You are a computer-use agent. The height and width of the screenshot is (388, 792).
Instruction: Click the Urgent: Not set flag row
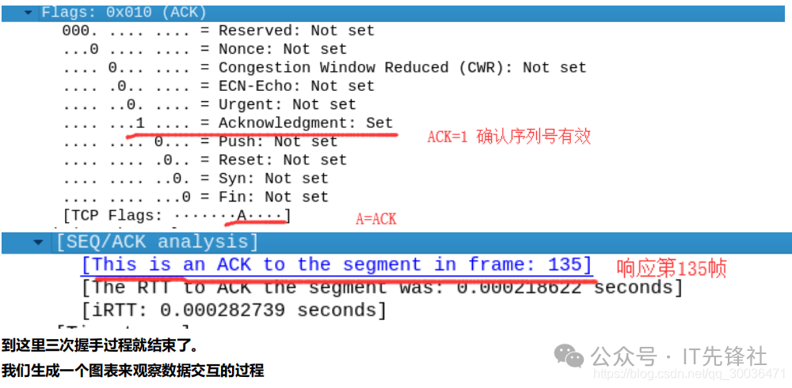(x=209, y=104)
